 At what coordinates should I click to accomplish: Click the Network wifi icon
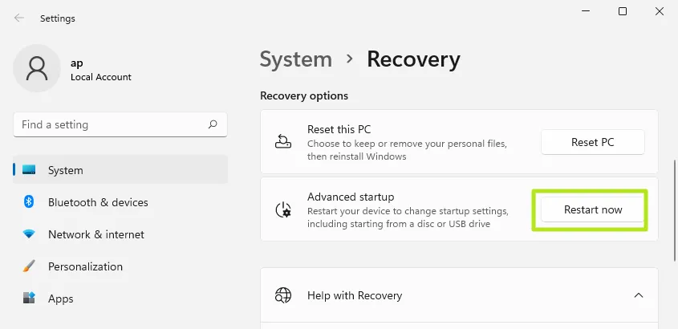29,234
